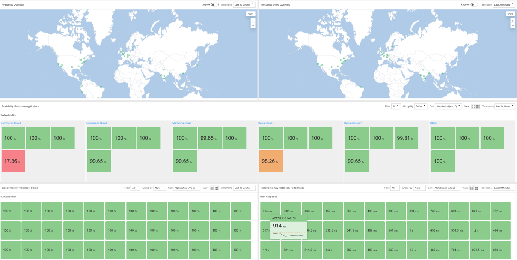Switch Key Instances Status to large tile view

pyautogui.click(x=212, y=188)
